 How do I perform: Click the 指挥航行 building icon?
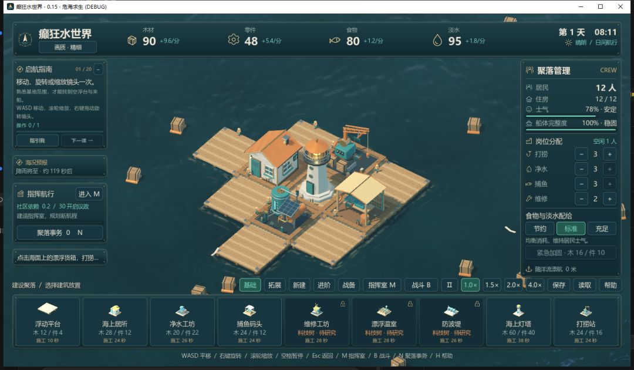pos(20,194)
